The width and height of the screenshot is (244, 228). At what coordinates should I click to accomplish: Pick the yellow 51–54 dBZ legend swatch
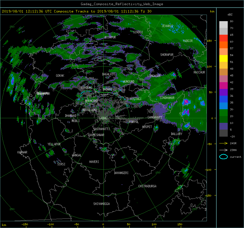tap(223, 59)
